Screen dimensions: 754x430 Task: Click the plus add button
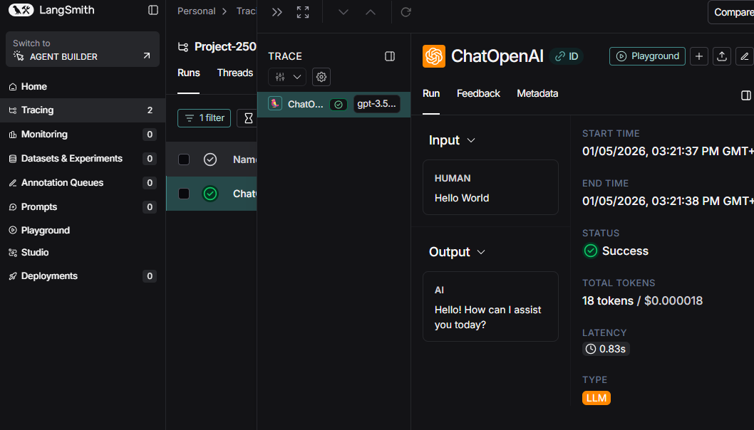click(698, 56)
